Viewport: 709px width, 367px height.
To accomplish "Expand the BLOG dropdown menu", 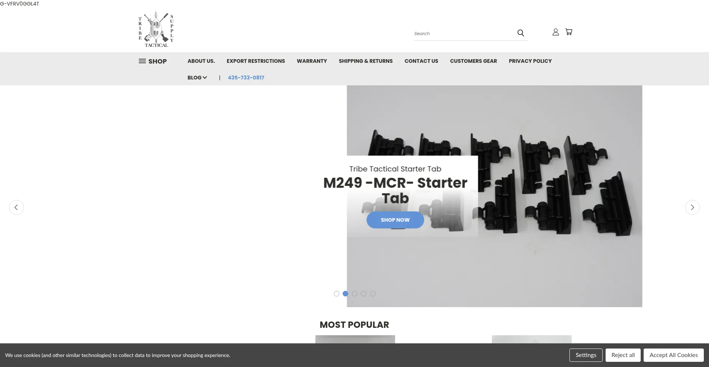I will point(197,78).
